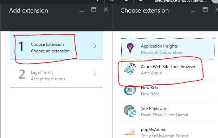Click the Site Replicator icon

tap(130, 111)
